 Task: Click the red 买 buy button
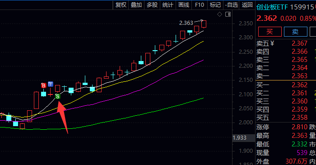(x=270, y=32)
